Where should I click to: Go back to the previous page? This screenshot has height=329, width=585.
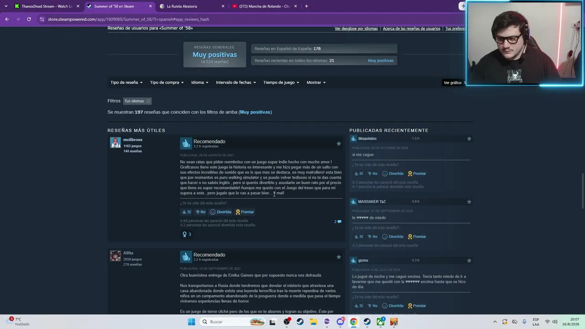(x=7, y=19)
